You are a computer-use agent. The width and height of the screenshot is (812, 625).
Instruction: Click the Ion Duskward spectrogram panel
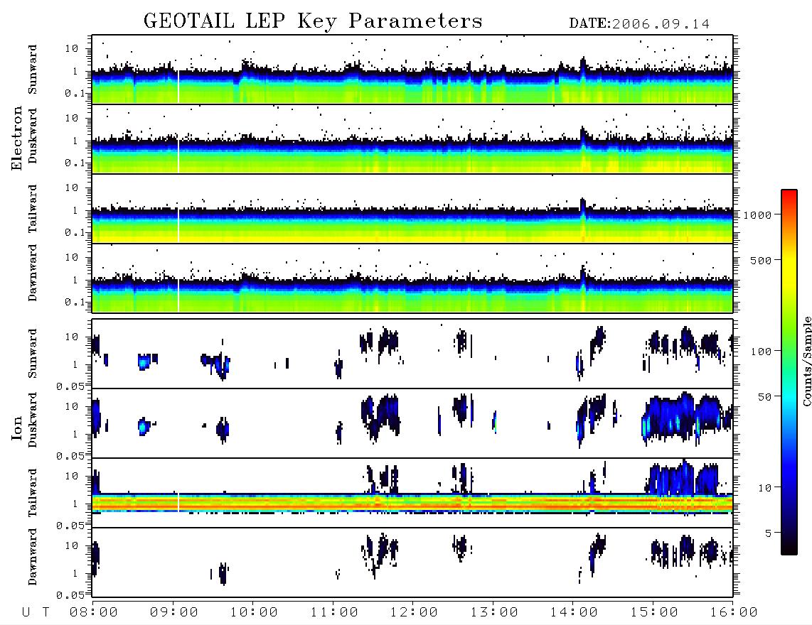click(x=412, y=423)
